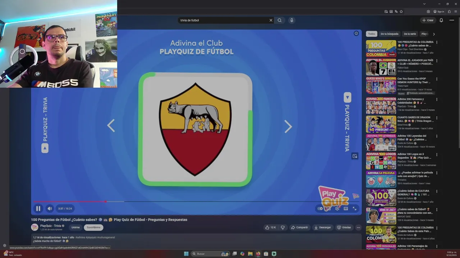Open the Firefox extensions puzzle icon
This screenshot has height=258, width=460.
[449, 11]
